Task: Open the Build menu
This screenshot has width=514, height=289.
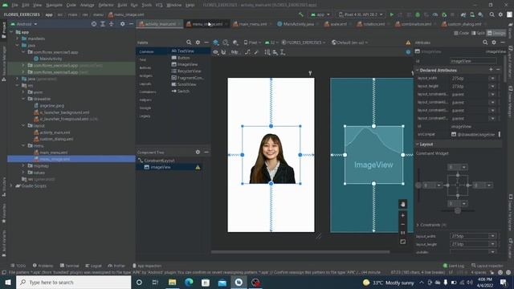Action: [x=122, y=5]
